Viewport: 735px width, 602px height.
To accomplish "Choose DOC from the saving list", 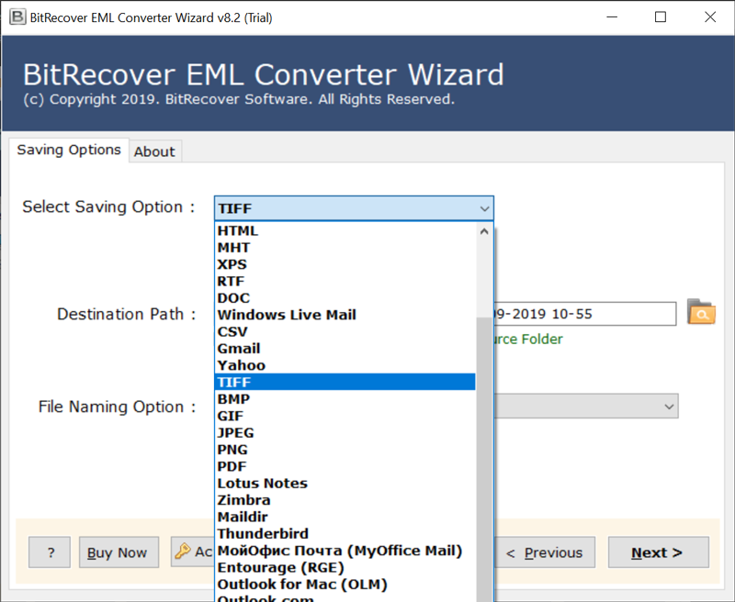I will (x=345, y=298).
